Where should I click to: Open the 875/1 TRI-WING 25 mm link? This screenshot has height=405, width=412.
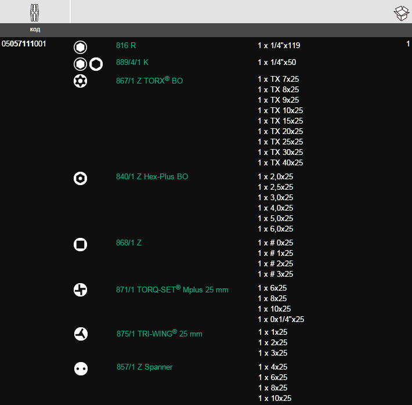pos(160,333)
